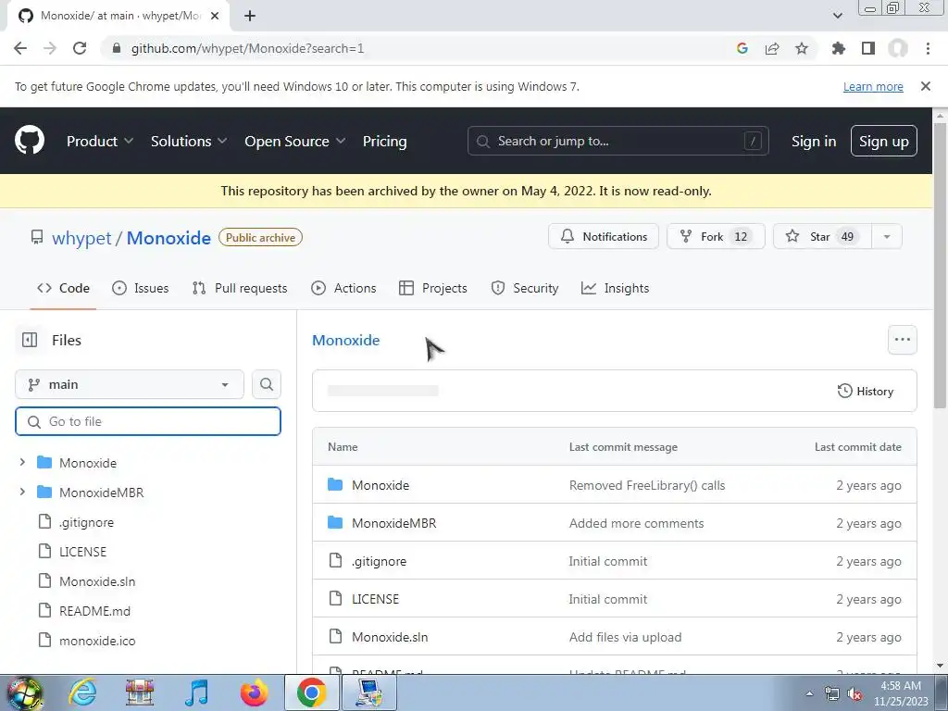Fork the repository
948x711 pixels.
pos(716,236)
